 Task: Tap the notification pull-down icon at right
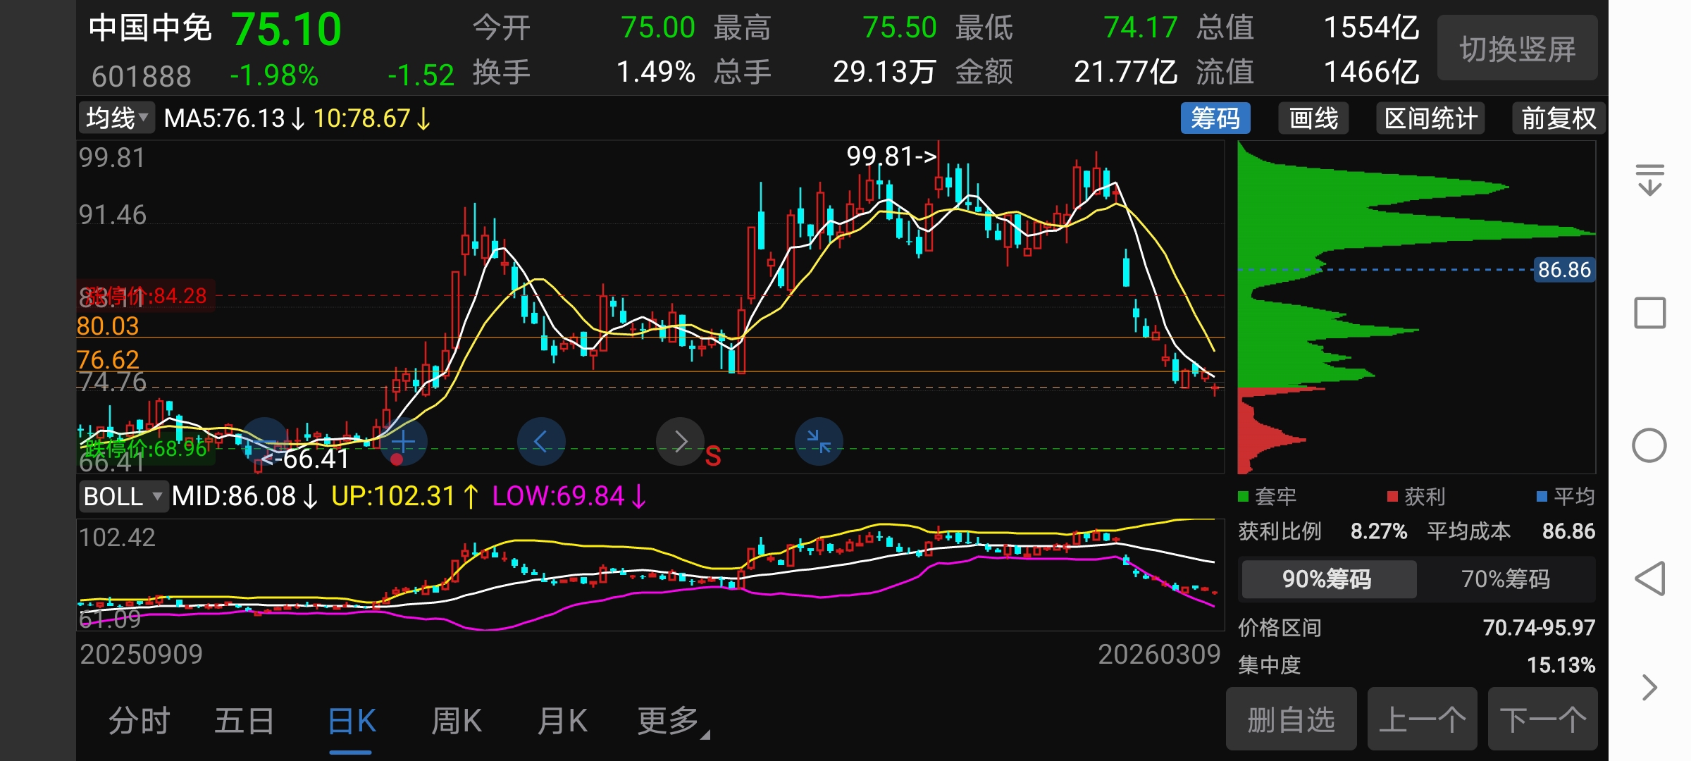[x=1649, y=180]
